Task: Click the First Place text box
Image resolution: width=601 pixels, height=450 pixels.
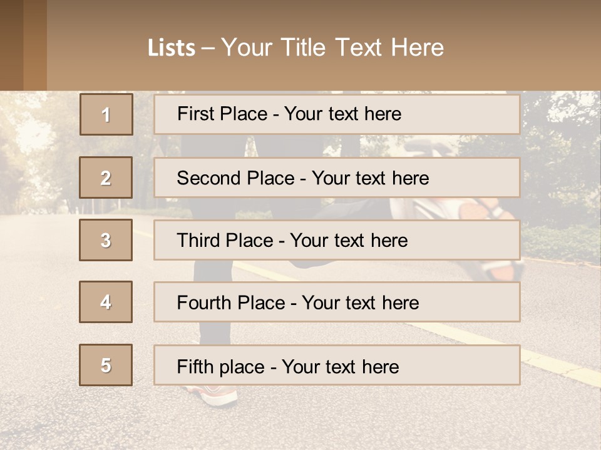Action: 337,114
